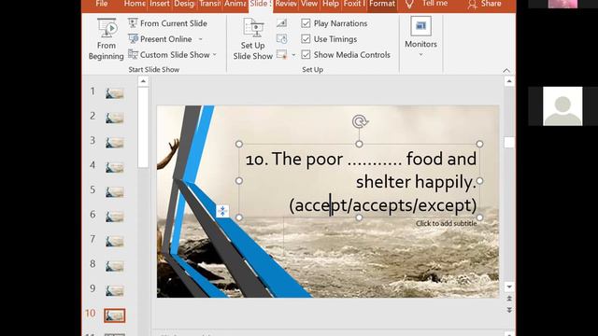Open the File tab
This screenshot has width=598, height=336.
tap(102, 4)
